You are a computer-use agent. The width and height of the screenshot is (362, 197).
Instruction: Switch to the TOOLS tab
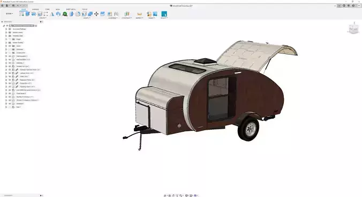(x=85, y=10)
